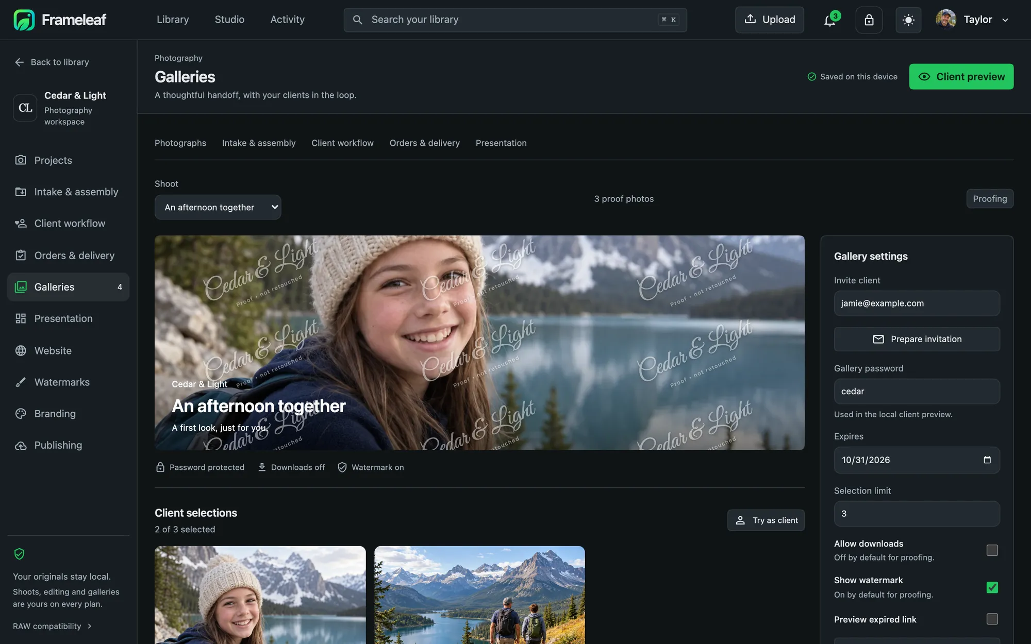Viewport: 1031px width, 644px height.
Task: Toggle the light theme sun icon
Action: (x=908, y=20)
